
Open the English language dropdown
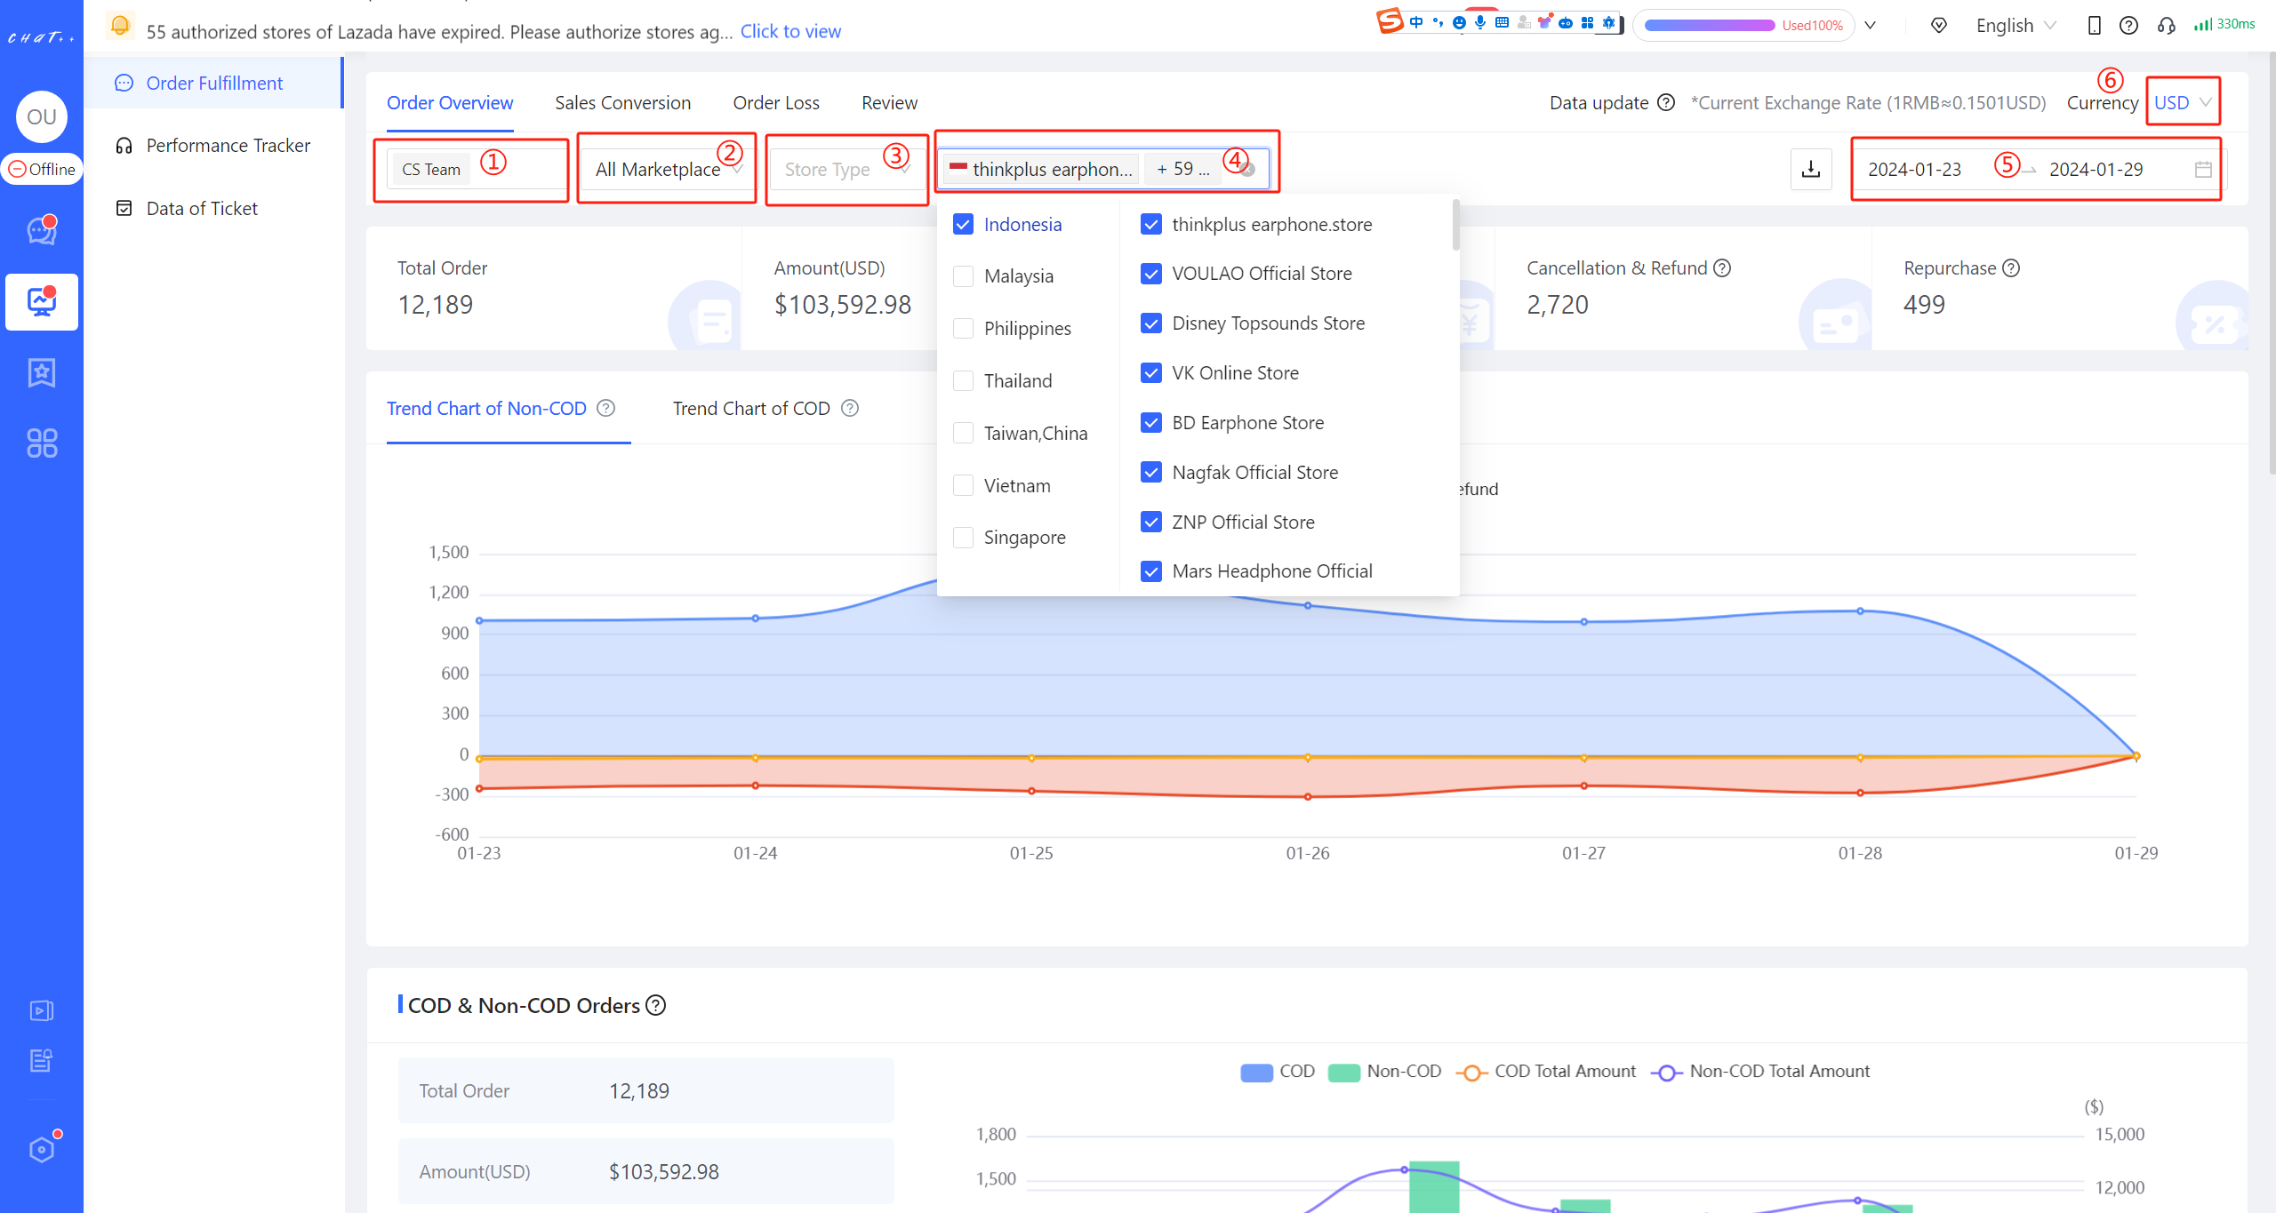tap(2016, 25)
